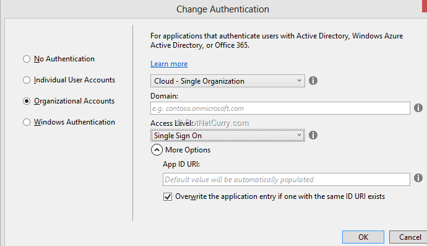Focus the App ID URI text field

[x=286, y=180]
